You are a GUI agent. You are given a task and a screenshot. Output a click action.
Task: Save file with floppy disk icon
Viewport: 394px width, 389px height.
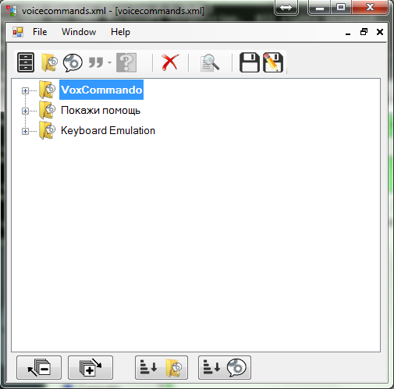click(250, 62)
